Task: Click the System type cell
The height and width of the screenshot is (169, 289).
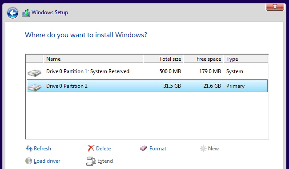Action: tap(235, 71)
